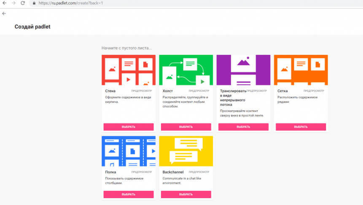
Task: Choose the stream layout with ВЫБРАТЬ
Action: point(243,127)
